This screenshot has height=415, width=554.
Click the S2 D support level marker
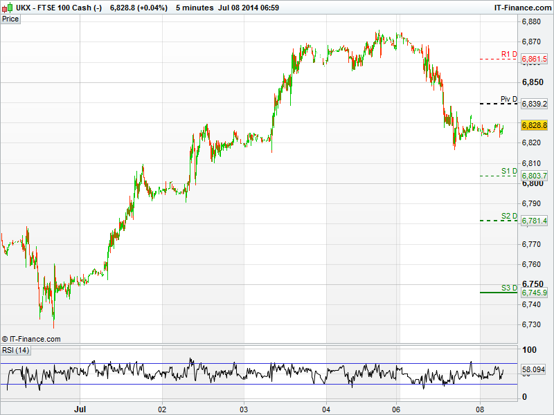(509, 216)
